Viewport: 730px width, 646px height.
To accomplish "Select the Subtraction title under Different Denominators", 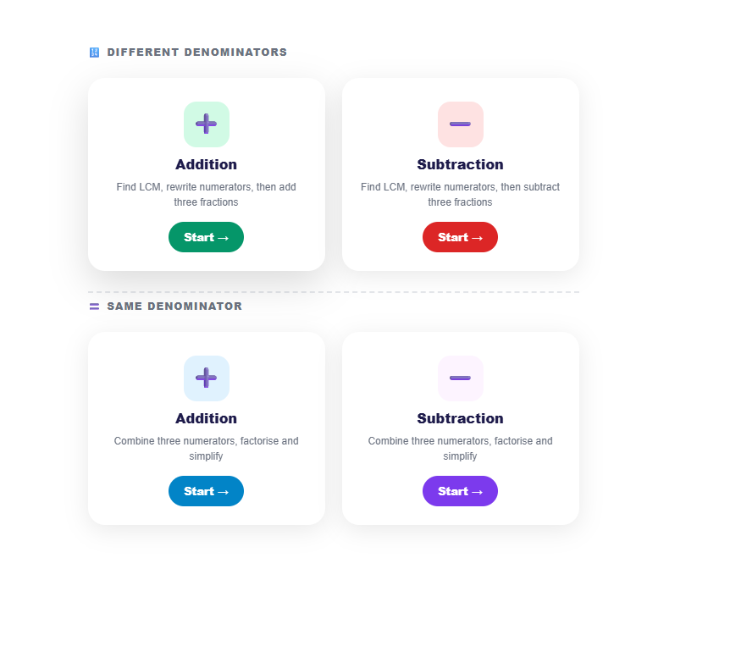I will pos(460,164).
